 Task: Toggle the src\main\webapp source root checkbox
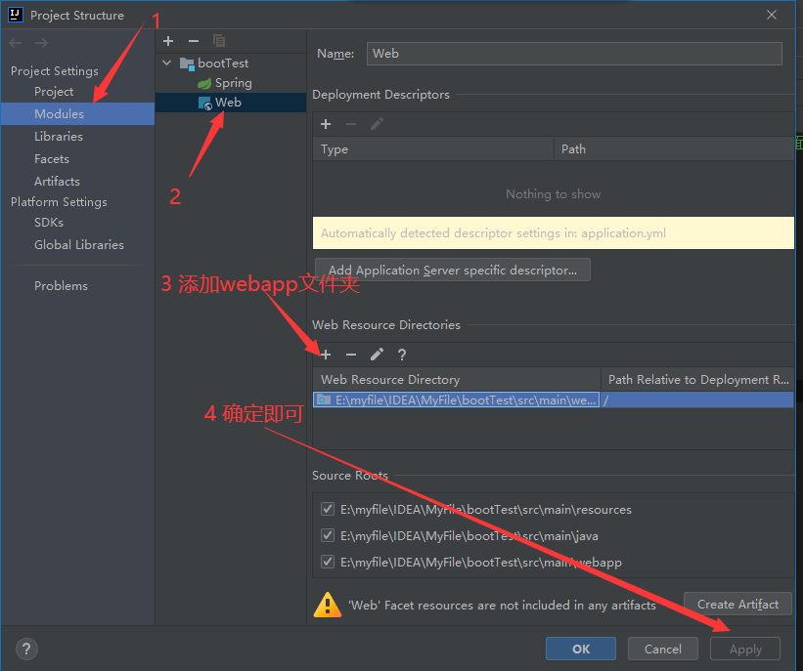click(328, 562)
